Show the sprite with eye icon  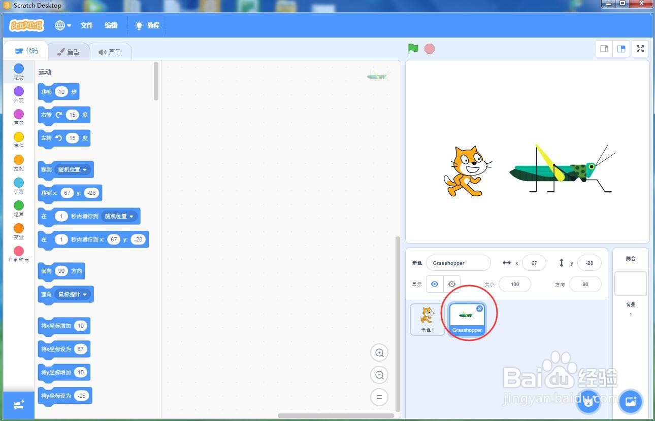coord(435,284)
